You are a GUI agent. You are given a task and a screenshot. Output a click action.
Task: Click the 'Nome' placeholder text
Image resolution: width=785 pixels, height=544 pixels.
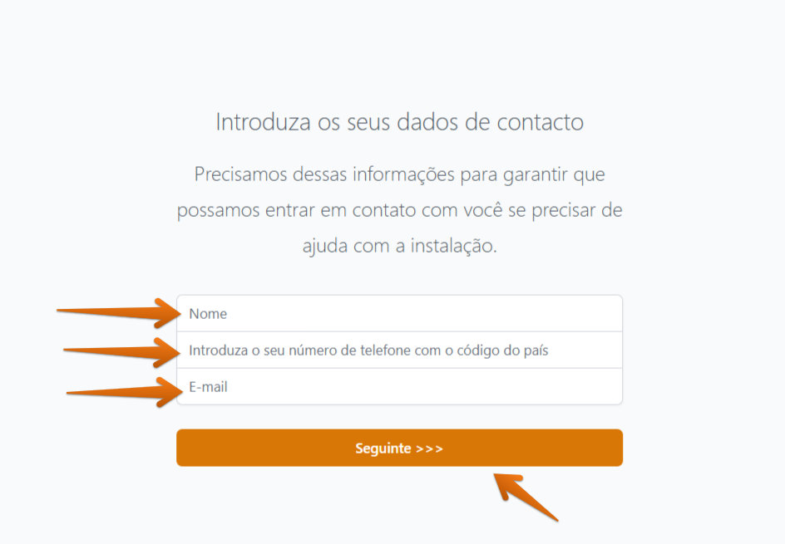tap(208, 313)
